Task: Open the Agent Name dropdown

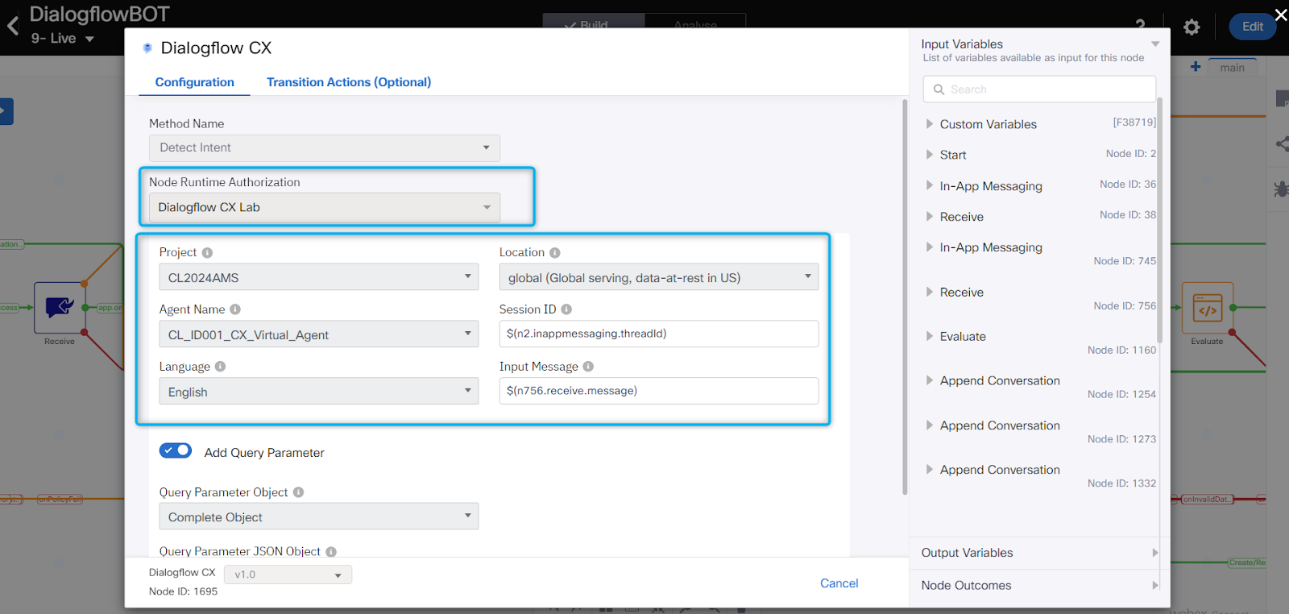Action: (x=319, y=334)
